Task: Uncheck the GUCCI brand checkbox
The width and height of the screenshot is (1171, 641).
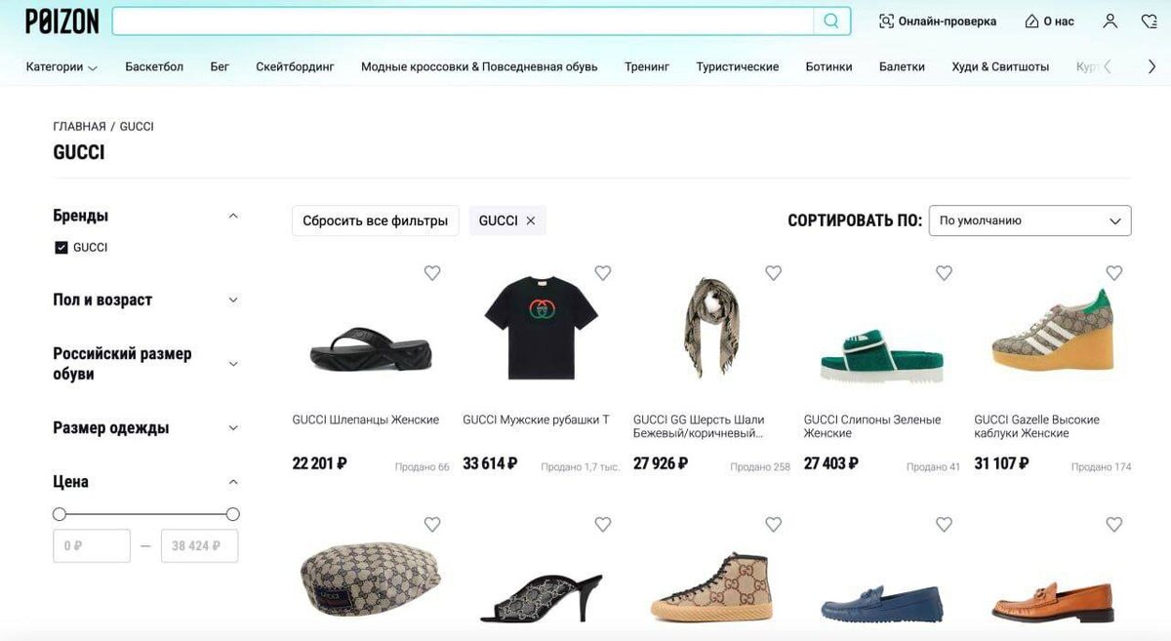Action: click(61, 248)
